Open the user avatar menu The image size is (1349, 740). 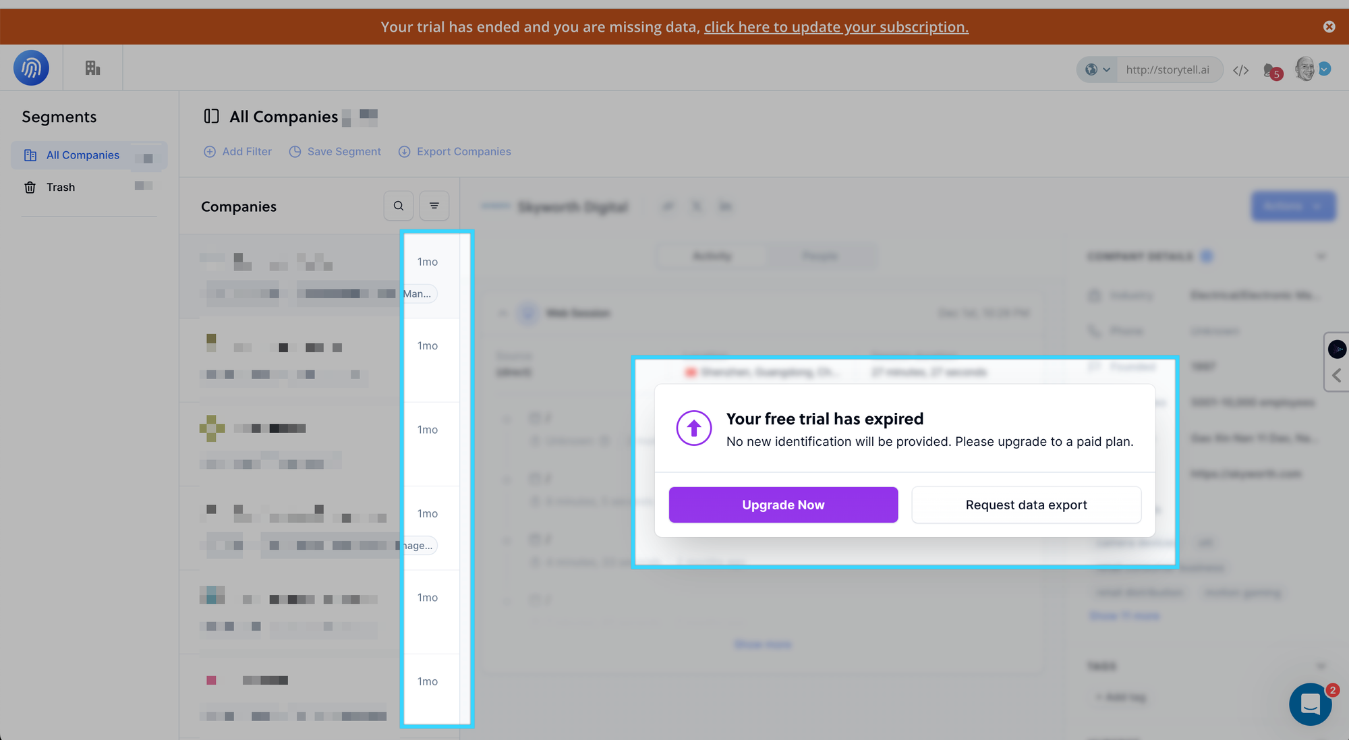point(1307,69)
